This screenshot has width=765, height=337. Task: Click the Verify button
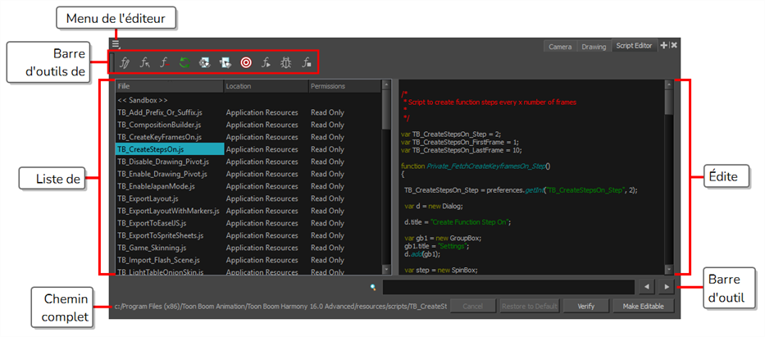click(x=586, y=307)
